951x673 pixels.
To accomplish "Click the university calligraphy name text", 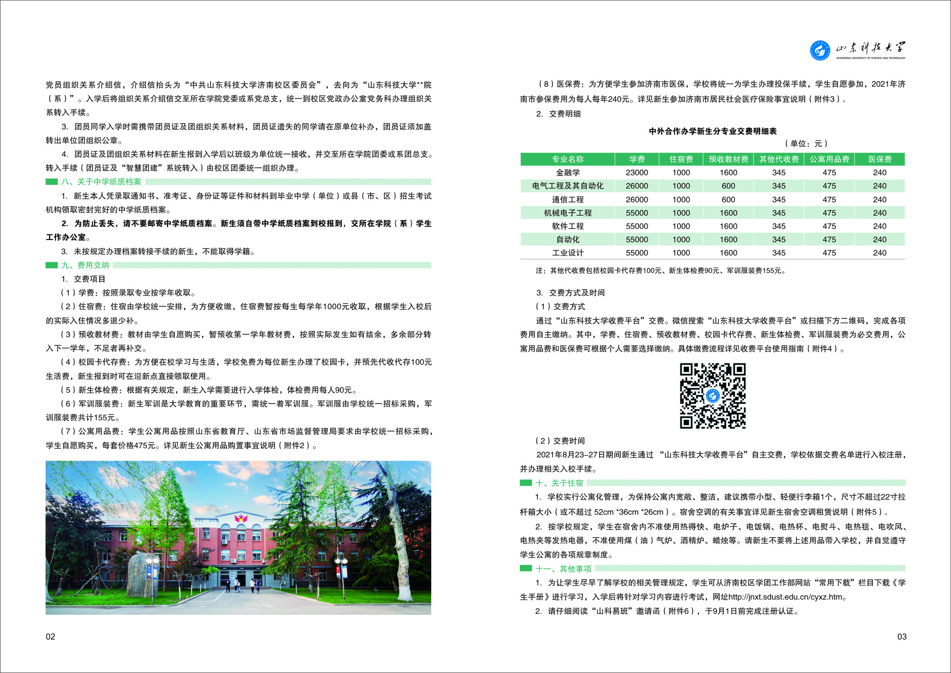I will (x=870, y=48).
